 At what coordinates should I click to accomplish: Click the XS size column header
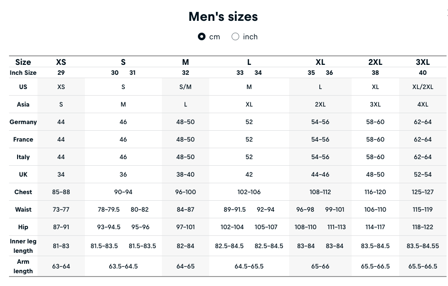[61, 62]
